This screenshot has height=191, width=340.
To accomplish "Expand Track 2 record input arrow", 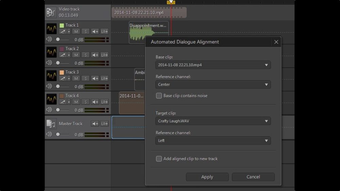I will (69, 55).
